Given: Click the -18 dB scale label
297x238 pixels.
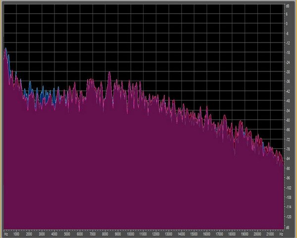Looking at the screenshot, I should pyautogui.click(x=288, y=53).
